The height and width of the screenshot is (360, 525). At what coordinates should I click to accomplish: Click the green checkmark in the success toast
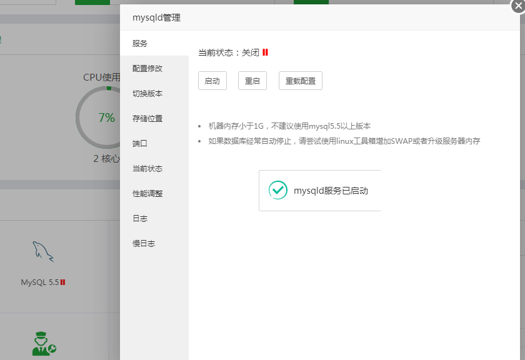(x=278, y=190)
